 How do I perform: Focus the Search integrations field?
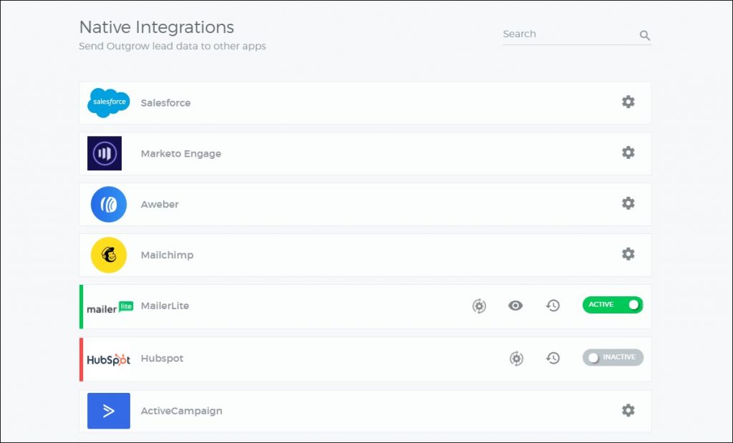[x=565, y=34]
